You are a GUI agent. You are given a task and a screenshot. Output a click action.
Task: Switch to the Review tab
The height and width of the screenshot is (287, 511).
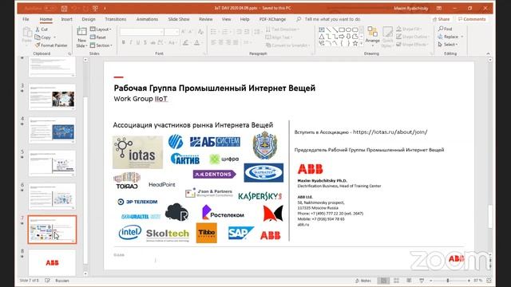coord(206,19)
